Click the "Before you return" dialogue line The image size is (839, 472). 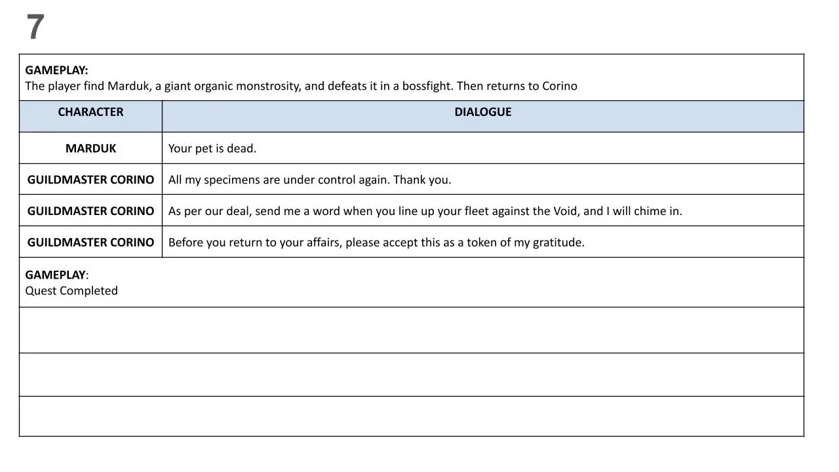(376, 243)
